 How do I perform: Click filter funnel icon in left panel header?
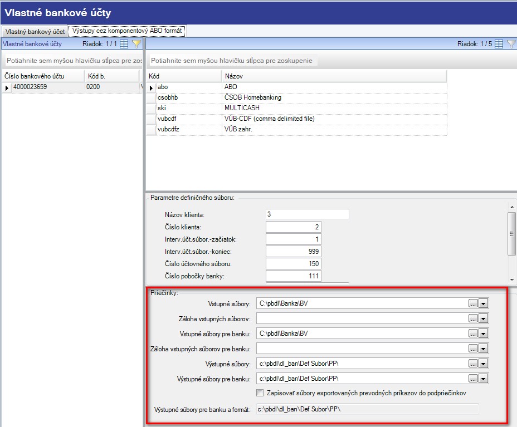136,44
